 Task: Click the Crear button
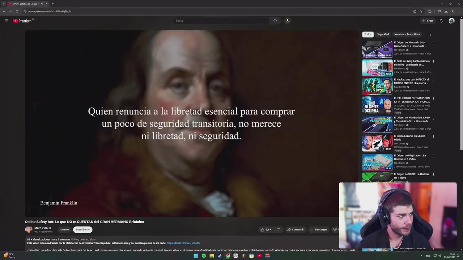pos(428,21)
